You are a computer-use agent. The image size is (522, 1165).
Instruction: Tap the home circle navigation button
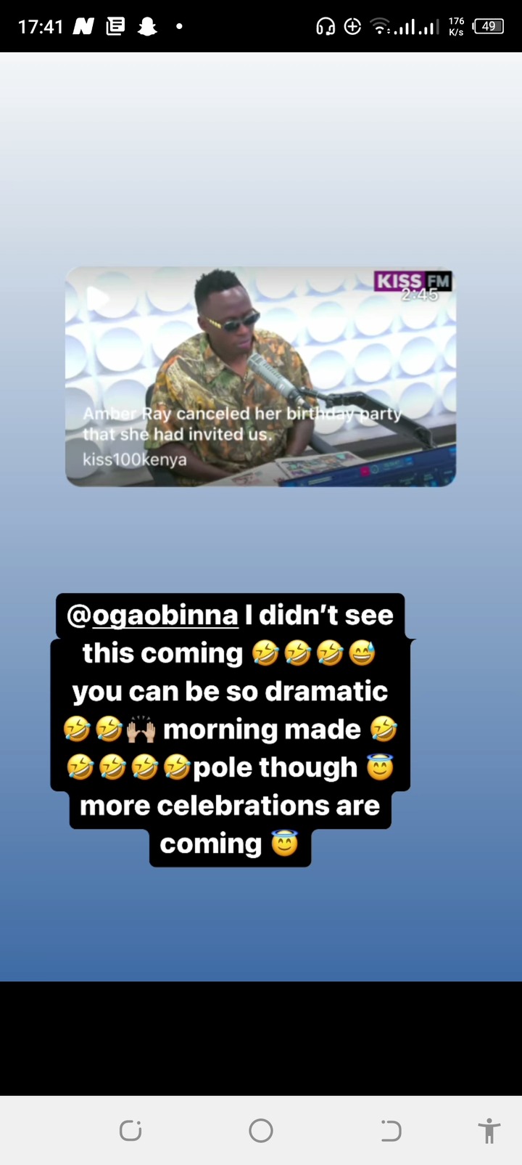tap(261, 1130)
